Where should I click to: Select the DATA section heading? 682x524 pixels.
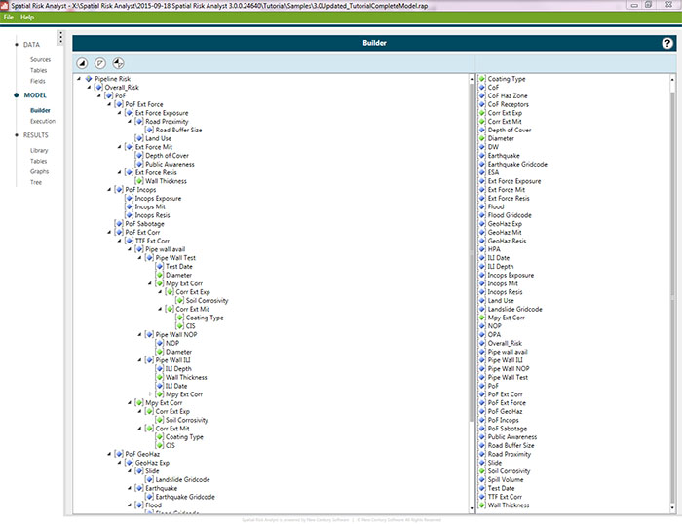31,45
